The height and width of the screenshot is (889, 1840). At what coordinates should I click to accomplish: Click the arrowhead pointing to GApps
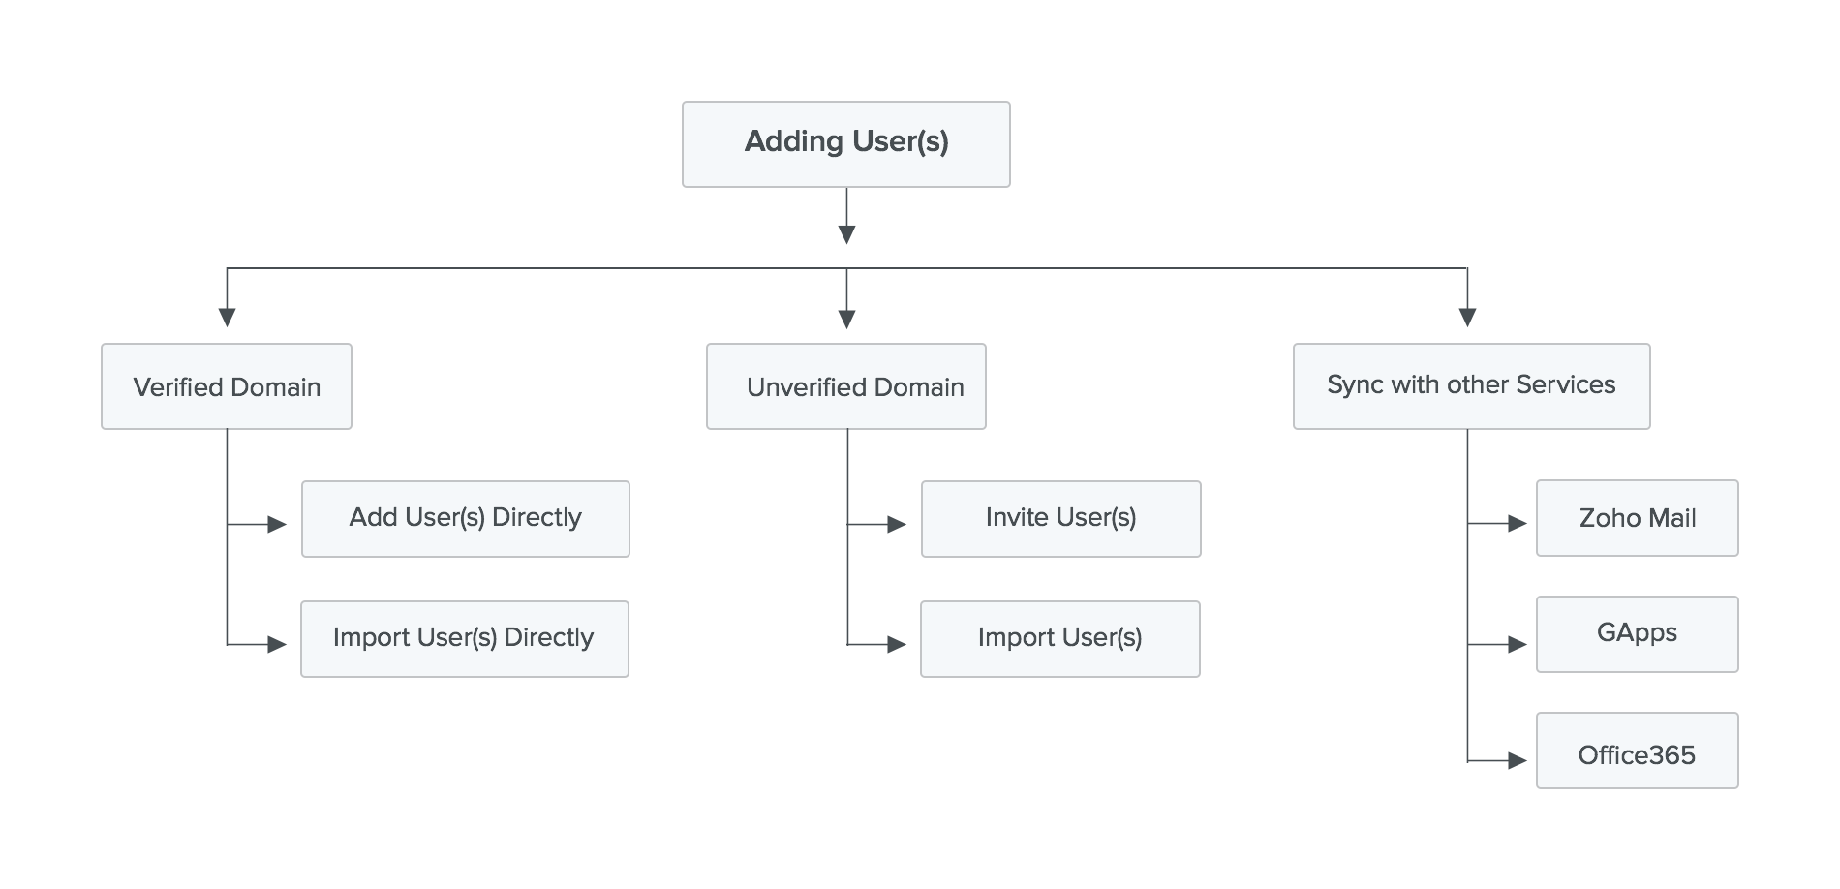pos(1518,644)
